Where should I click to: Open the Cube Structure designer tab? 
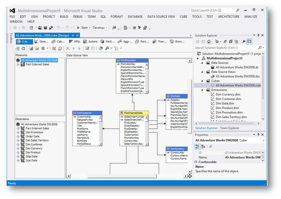tap(24, 42)
